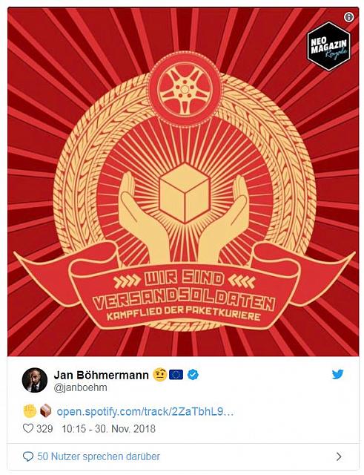Open the '50 Nutzer sprechen darüber' link
The height and width of the screenshot is (475, 364).
[x=99, y=456]
